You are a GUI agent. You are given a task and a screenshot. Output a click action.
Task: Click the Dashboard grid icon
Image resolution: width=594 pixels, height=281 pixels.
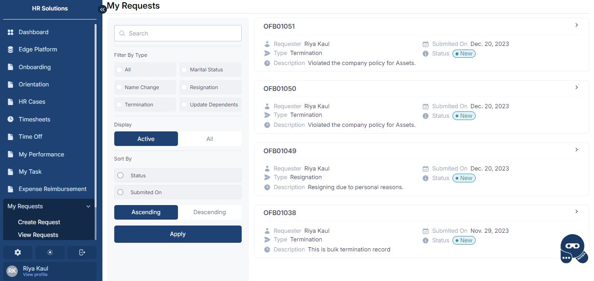tap(10, 32)
